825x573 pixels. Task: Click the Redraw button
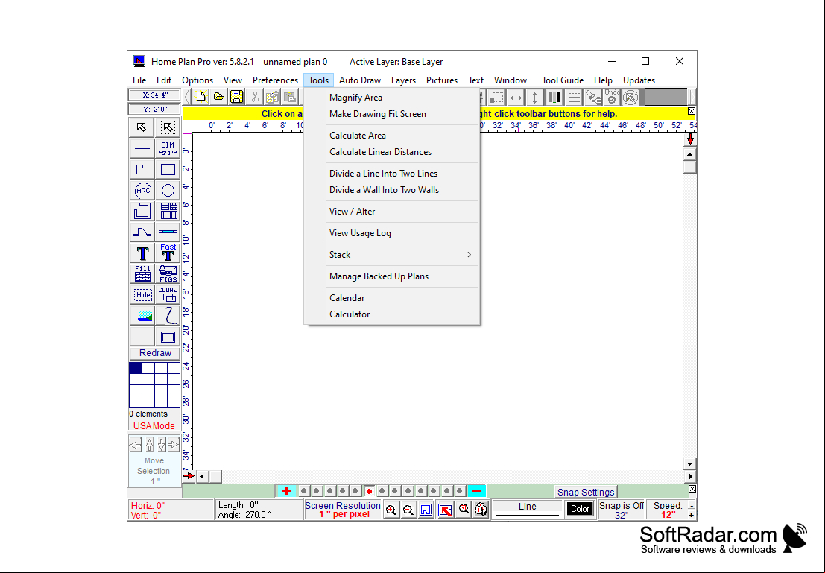pos(155,353)
